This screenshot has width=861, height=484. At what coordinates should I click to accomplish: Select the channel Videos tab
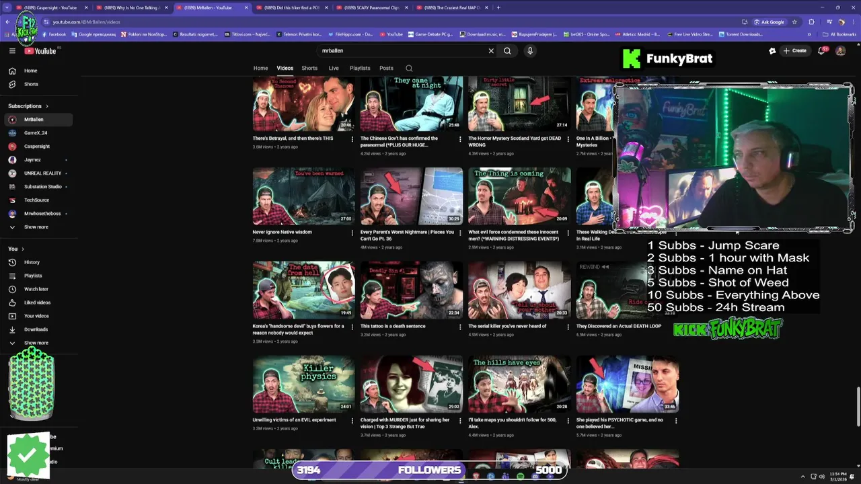pos(285,68)
